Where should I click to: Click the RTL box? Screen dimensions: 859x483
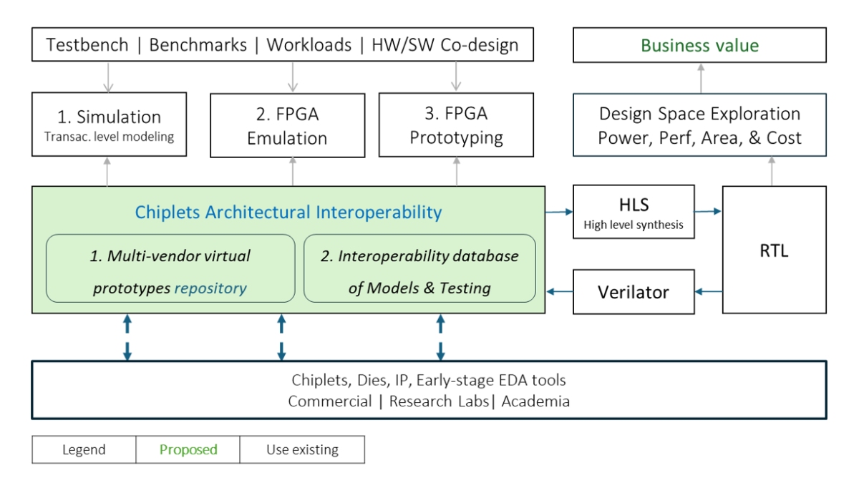click(x=774, y=250)
